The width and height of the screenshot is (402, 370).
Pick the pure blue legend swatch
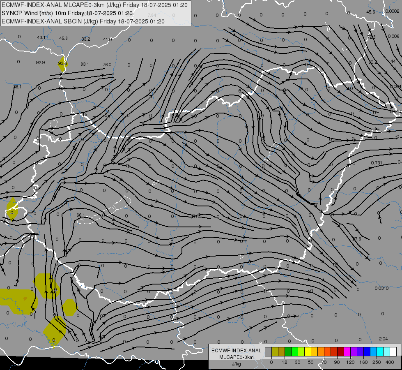(367, 352)
